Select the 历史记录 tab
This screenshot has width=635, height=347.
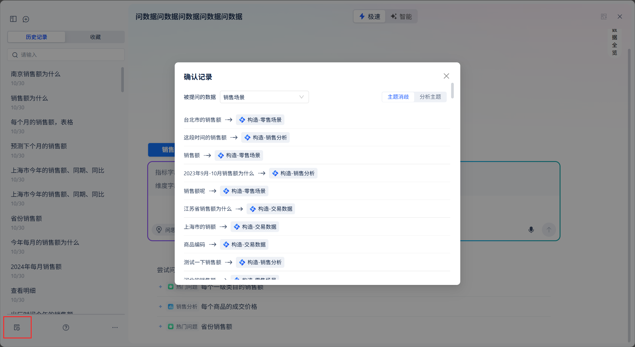pos(36,37)
